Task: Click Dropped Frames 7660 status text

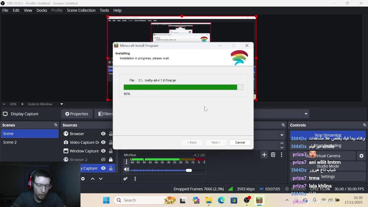Action: point(199,189)
